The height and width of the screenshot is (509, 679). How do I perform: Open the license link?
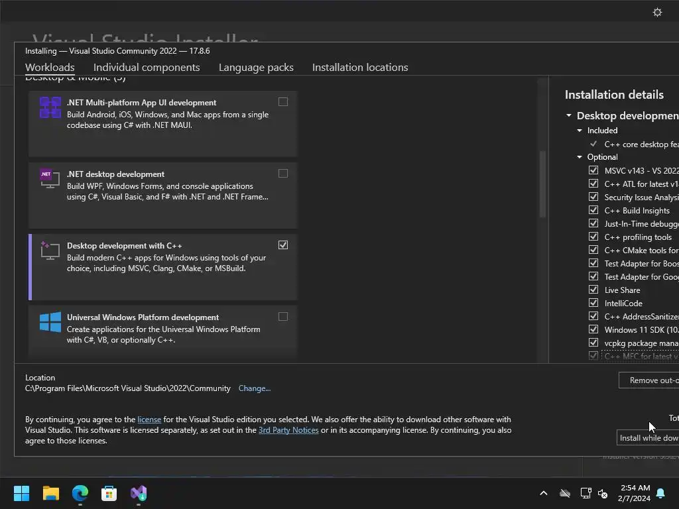click(x=149, y=420)
